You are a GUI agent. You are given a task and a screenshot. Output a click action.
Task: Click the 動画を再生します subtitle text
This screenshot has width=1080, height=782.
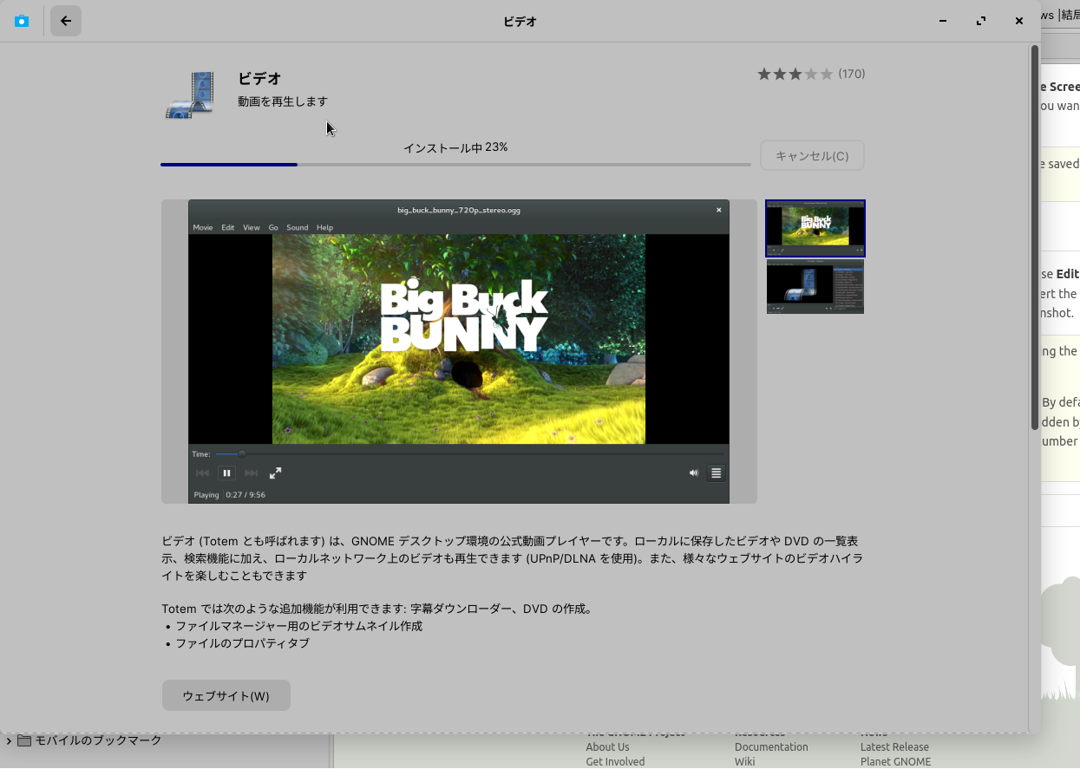[x=283, y=101]
